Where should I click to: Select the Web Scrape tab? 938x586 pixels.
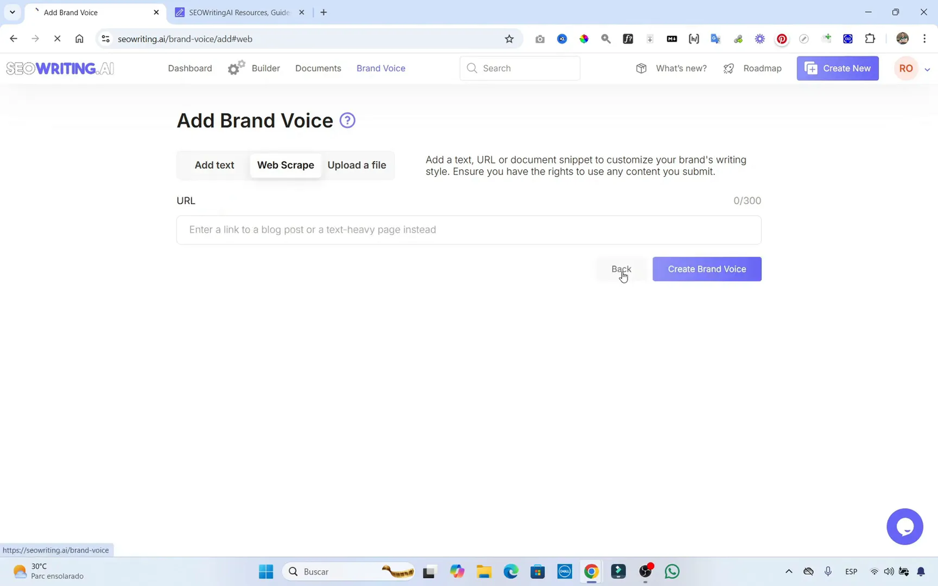point(286,165)
